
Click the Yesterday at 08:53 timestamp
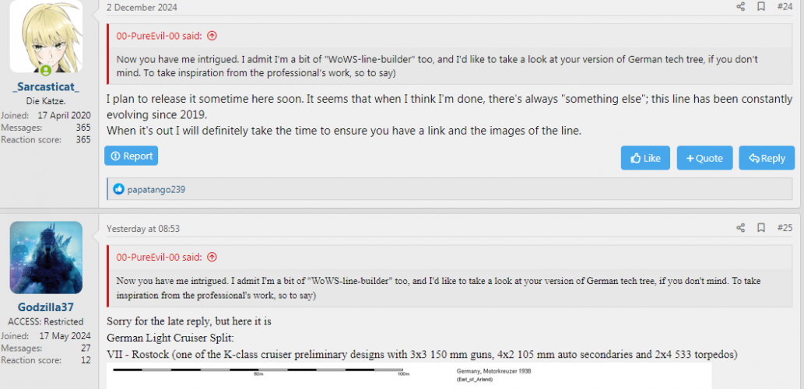[x=144, y=229]
